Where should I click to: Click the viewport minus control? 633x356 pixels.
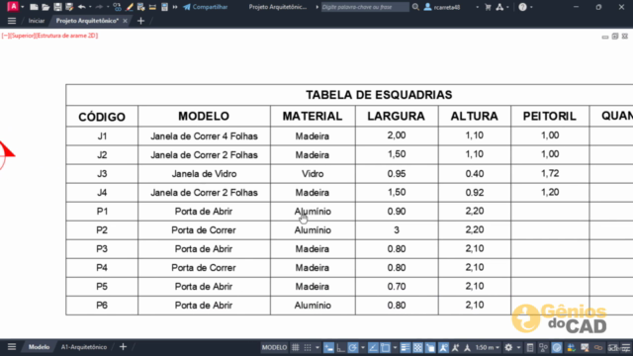pos(5,36)
